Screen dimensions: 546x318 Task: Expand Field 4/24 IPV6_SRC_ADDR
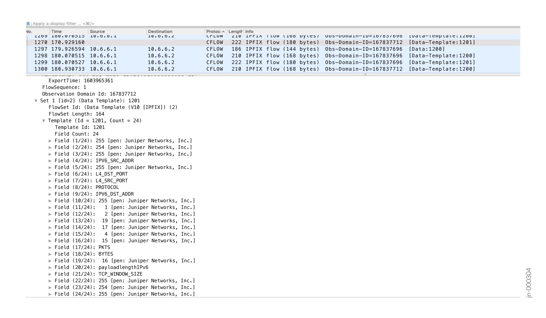50,161
